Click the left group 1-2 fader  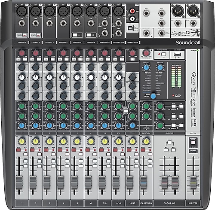(164, 183)
